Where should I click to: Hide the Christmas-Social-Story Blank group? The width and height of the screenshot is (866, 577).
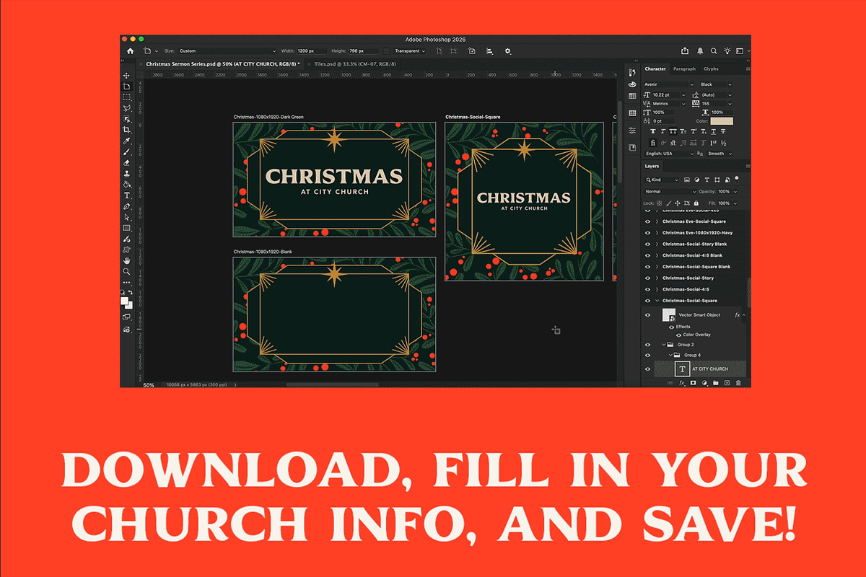[x=647, y=244]
